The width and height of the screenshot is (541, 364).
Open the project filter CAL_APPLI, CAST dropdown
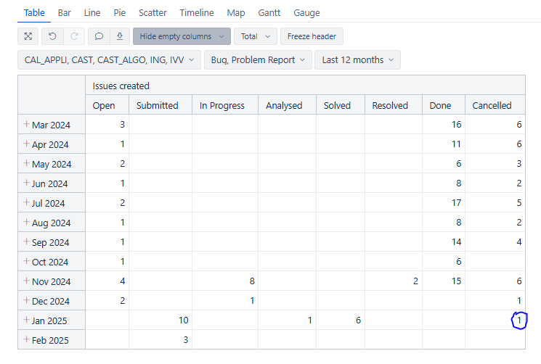click(109, 60)
